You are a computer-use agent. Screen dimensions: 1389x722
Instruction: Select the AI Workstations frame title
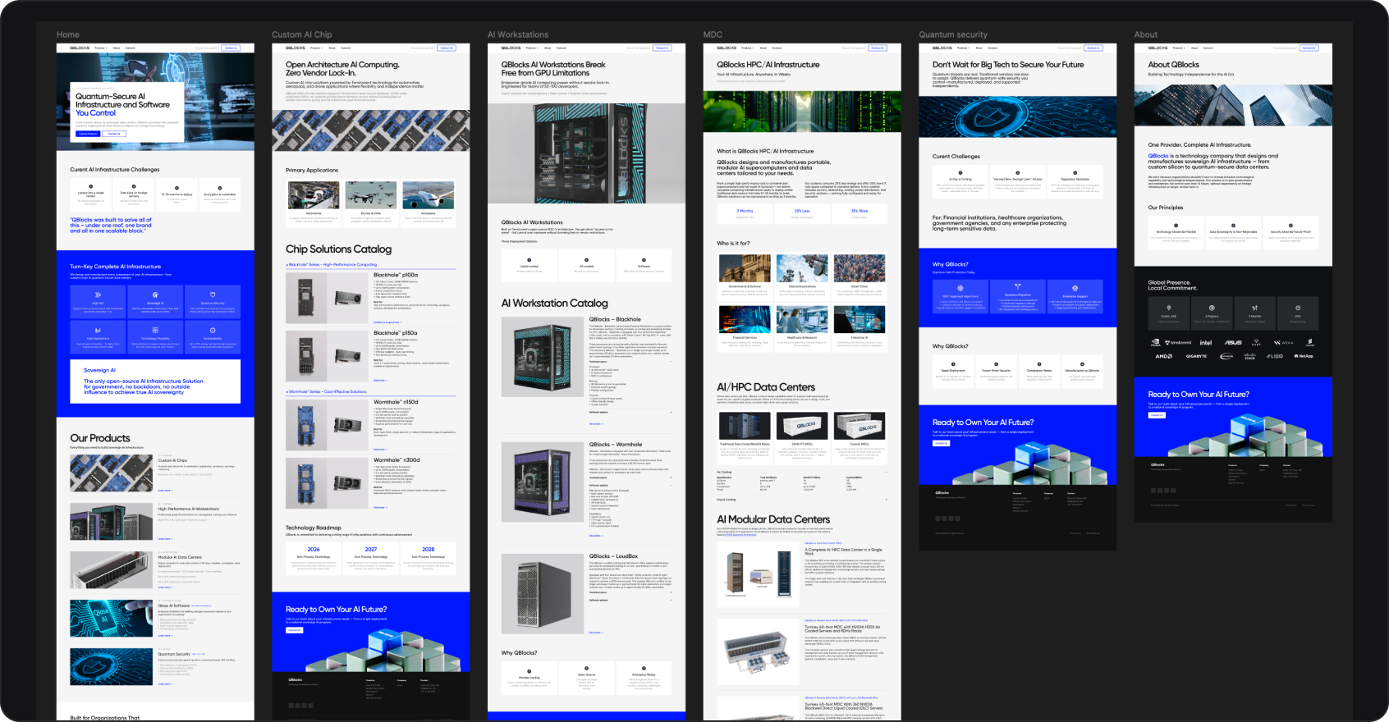click(518, 34)
